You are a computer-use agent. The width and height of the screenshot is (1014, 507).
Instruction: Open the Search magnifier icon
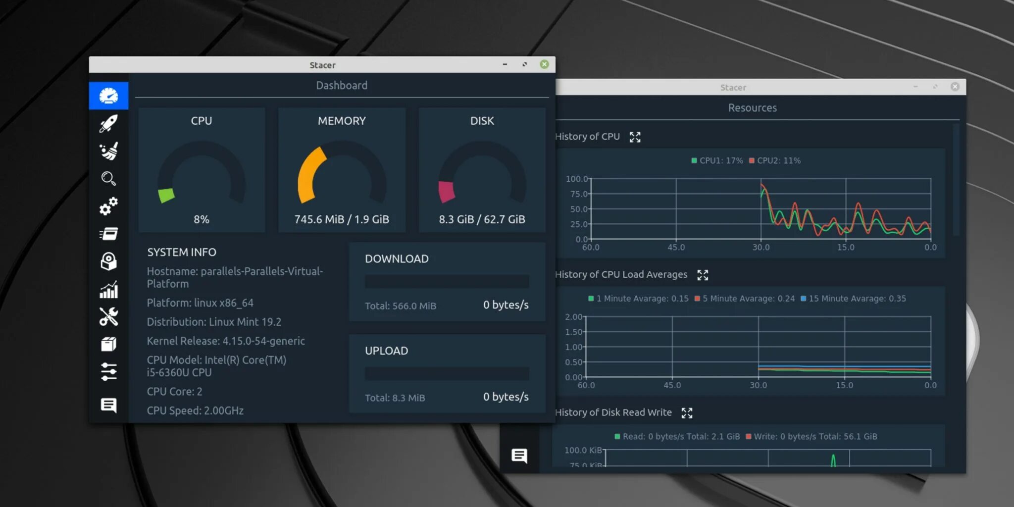[108, 179]
